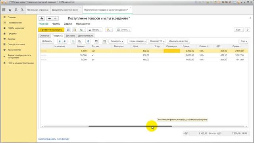Open the history icon in top panel
254x143 pixels.
point(16,10)
